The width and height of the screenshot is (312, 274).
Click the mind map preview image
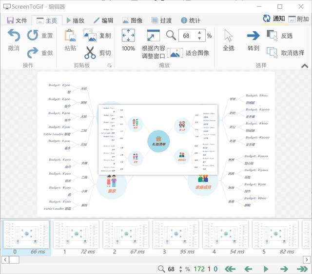tap(156, 145)
